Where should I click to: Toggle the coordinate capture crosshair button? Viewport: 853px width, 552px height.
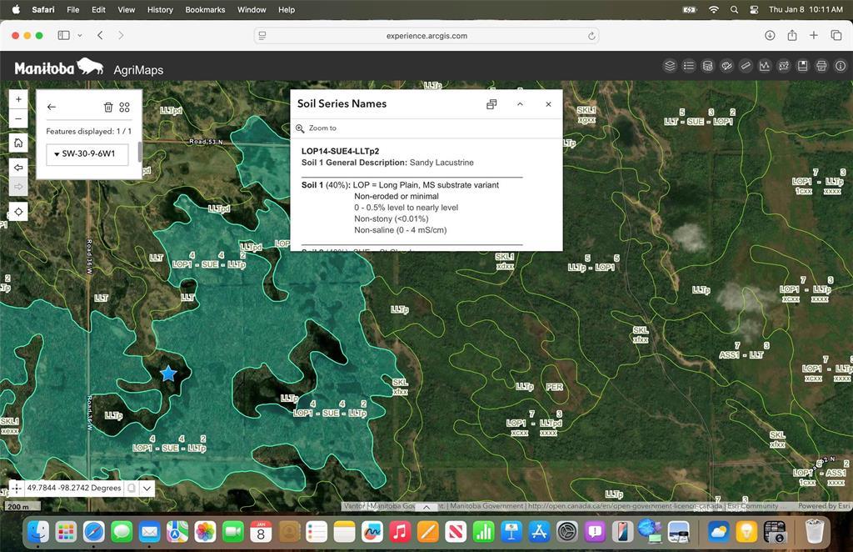(x=17, y=488)
